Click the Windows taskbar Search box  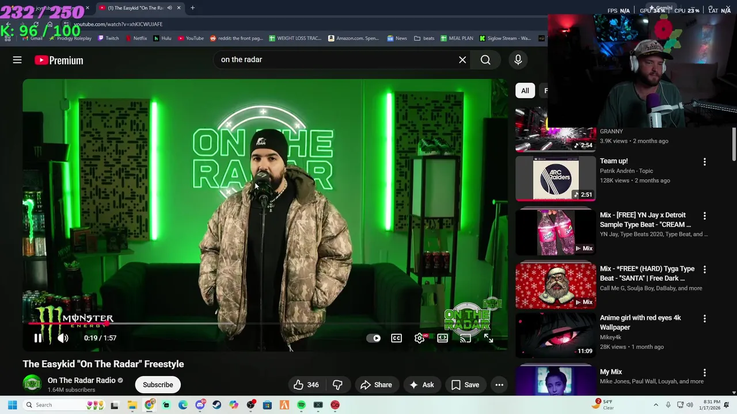point(64,405)
